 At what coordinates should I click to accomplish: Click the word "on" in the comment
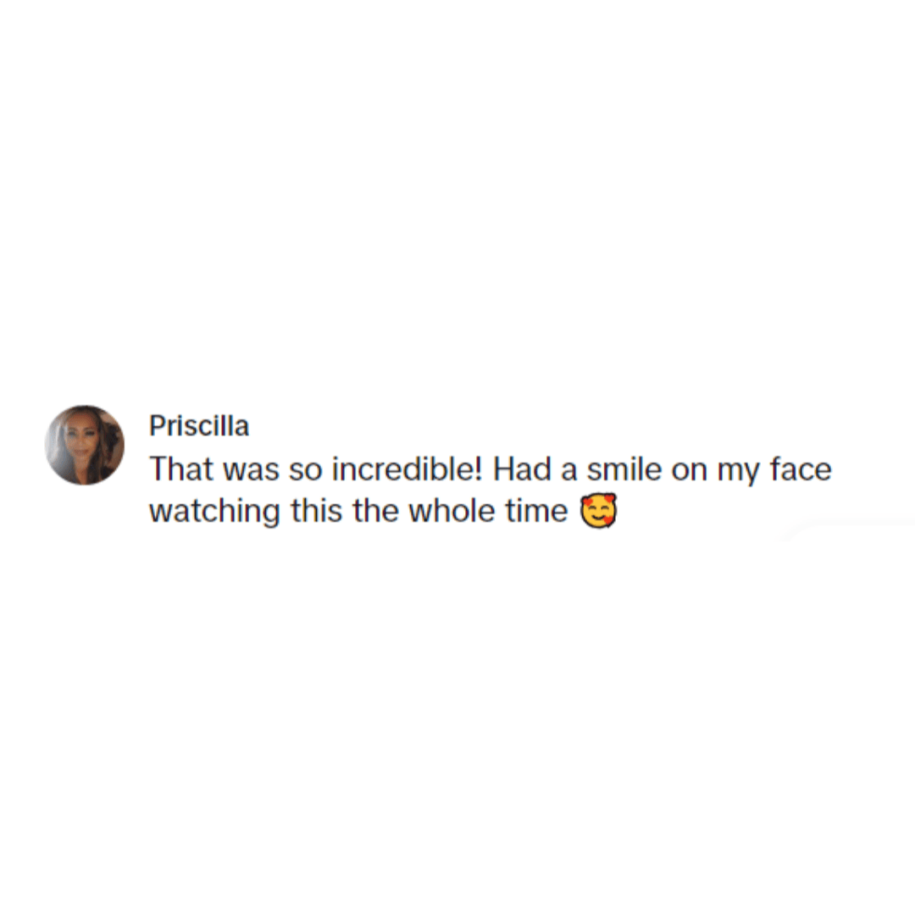pyautogui.click(x=689, y=470)
